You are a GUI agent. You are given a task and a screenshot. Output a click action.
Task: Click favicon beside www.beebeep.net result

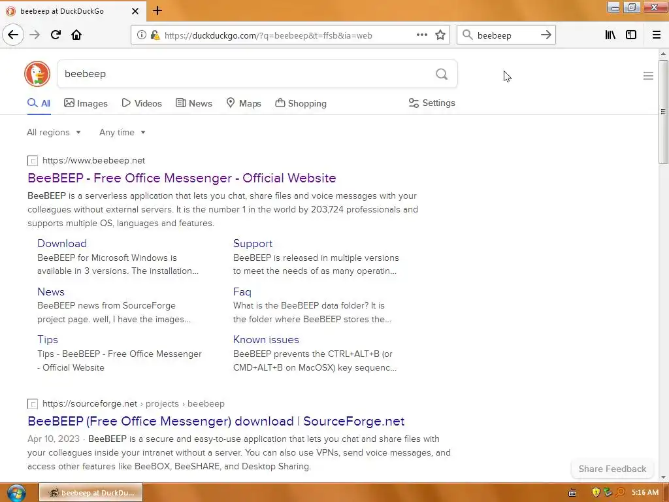[33, 161]
